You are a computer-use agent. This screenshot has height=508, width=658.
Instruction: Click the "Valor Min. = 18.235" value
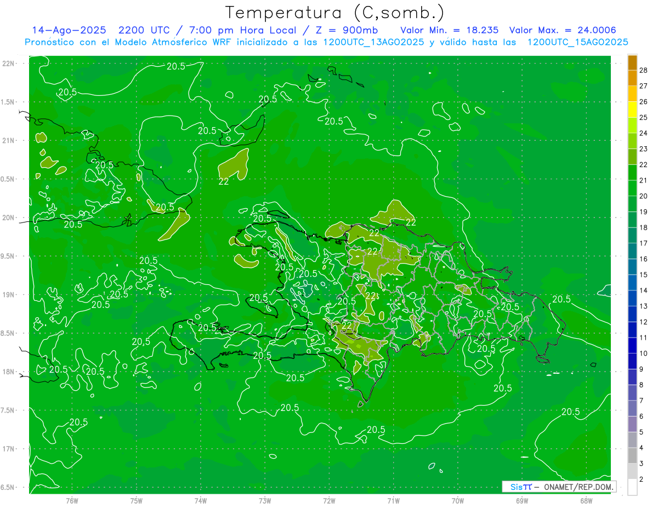tap(450, 30)
